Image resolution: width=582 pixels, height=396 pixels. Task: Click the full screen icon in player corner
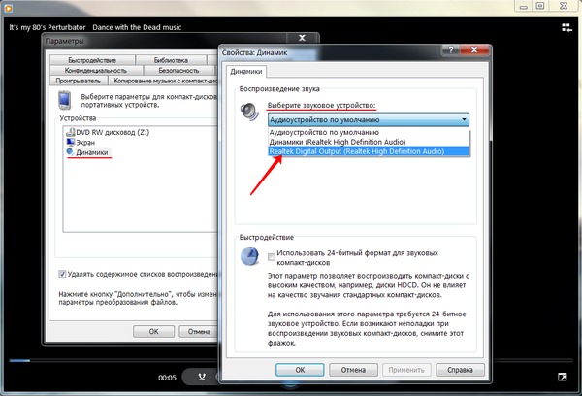563,377
